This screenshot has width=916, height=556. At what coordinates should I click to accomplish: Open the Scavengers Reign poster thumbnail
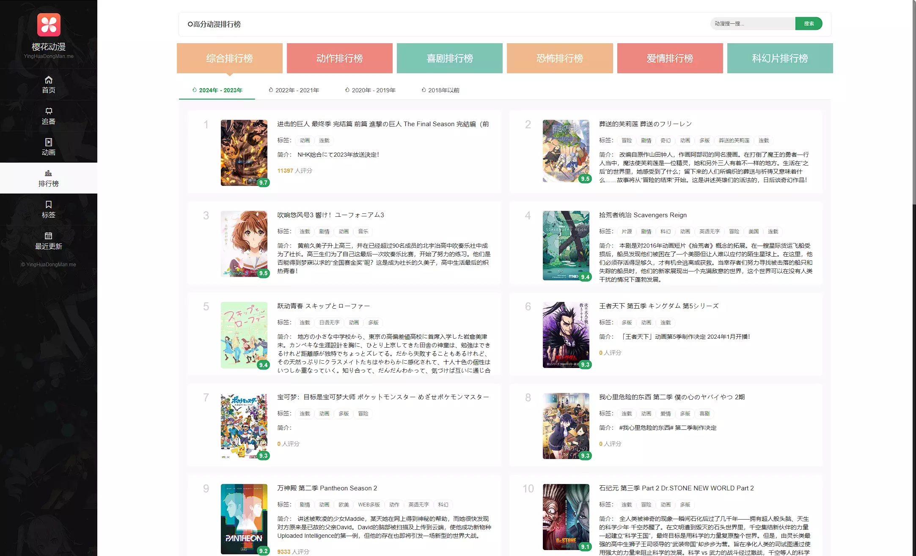pos(566,246)
